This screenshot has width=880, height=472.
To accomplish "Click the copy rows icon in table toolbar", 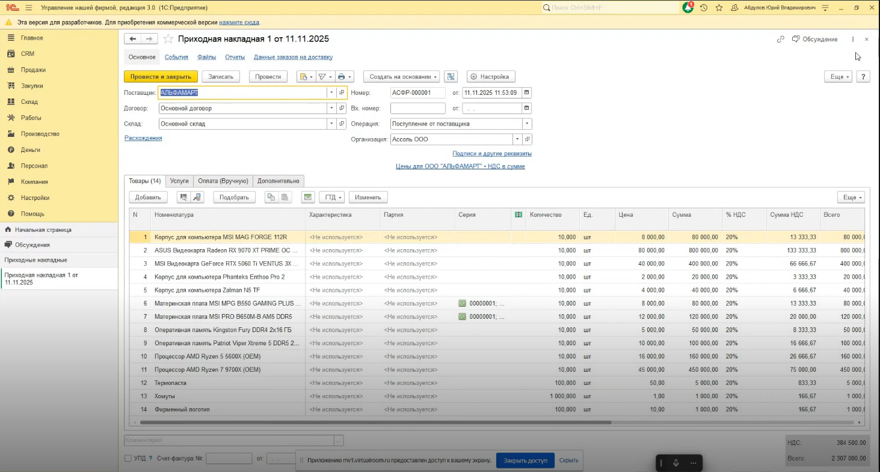I will pos(271,197).
